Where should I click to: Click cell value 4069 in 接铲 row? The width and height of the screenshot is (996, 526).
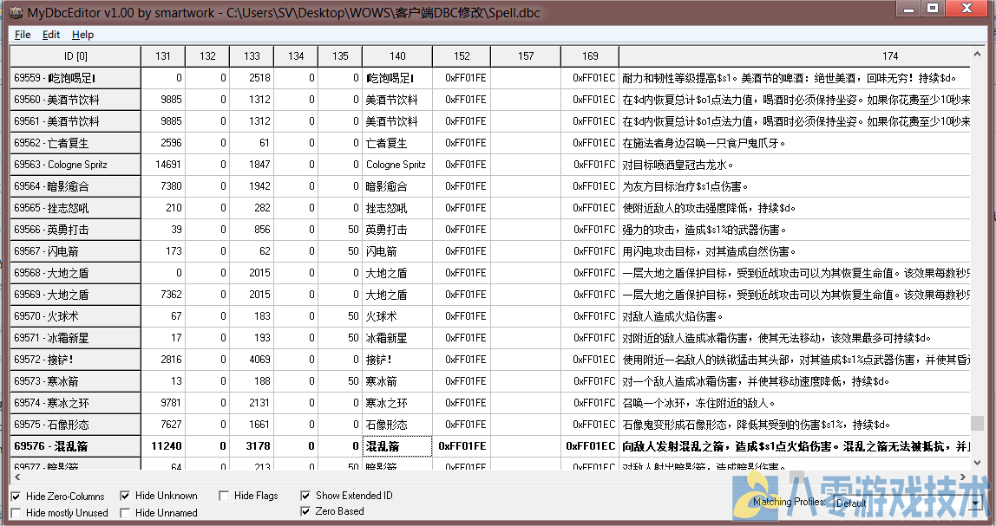coord(252,359)
